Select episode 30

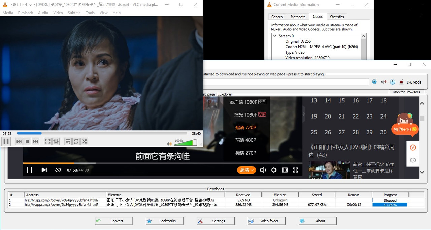[383, 132]
